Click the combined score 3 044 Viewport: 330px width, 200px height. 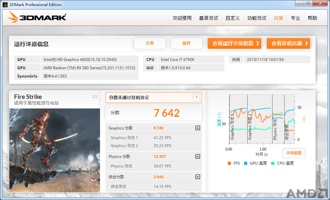(158, 177)
